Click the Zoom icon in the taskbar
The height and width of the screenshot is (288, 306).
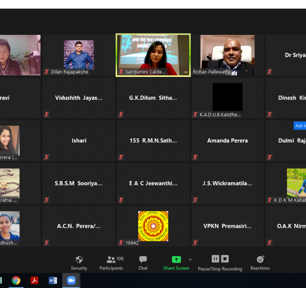point(71,281)
